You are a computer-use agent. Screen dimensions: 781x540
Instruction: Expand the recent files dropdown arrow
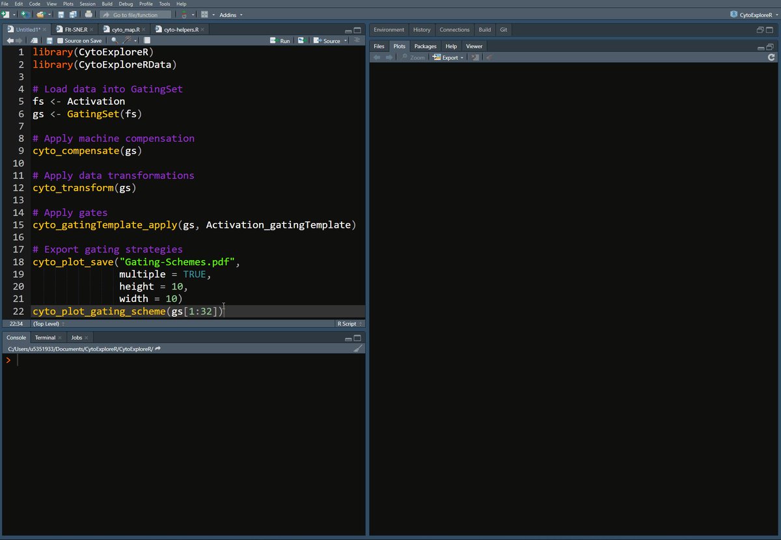(48, 14)
